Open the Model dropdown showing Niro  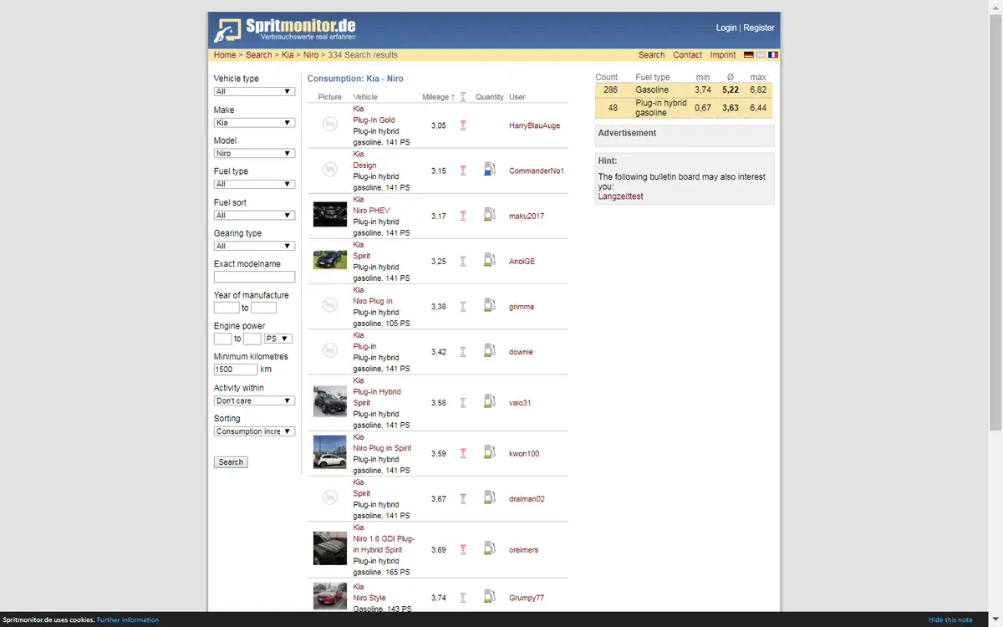pyautogui.click(x=254, y=153)
